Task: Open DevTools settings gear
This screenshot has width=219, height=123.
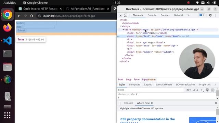Action: point(210,15)
